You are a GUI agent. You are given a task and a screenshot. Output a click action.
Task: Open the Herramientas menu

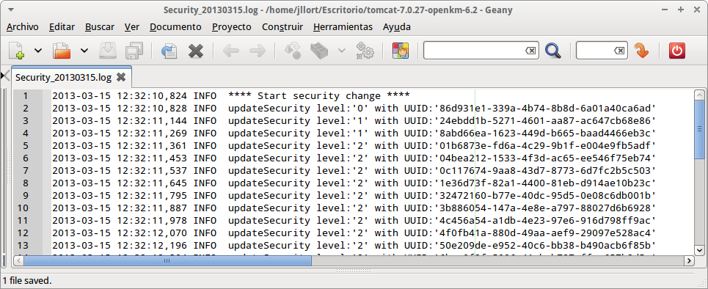pyautogui.click(x=343, y=27)
